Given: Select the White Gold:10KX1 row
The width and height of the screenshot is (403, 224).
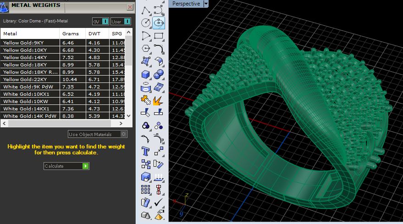Looking at the screenshot, I should click(63, 94).
